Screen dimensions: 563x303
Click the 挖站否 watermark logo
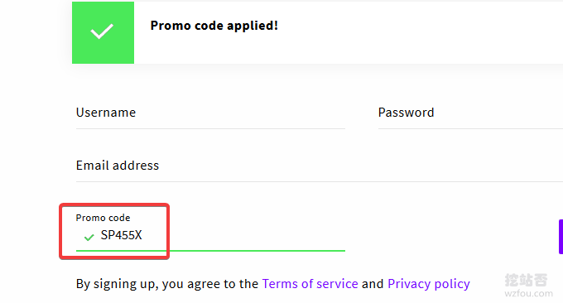526,280
